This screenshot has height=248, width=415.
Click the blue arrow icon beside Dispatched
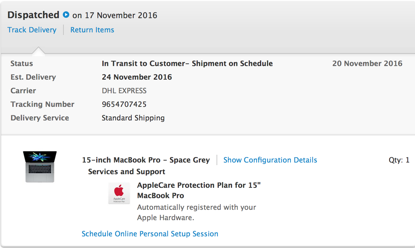[x=66, y=15]
